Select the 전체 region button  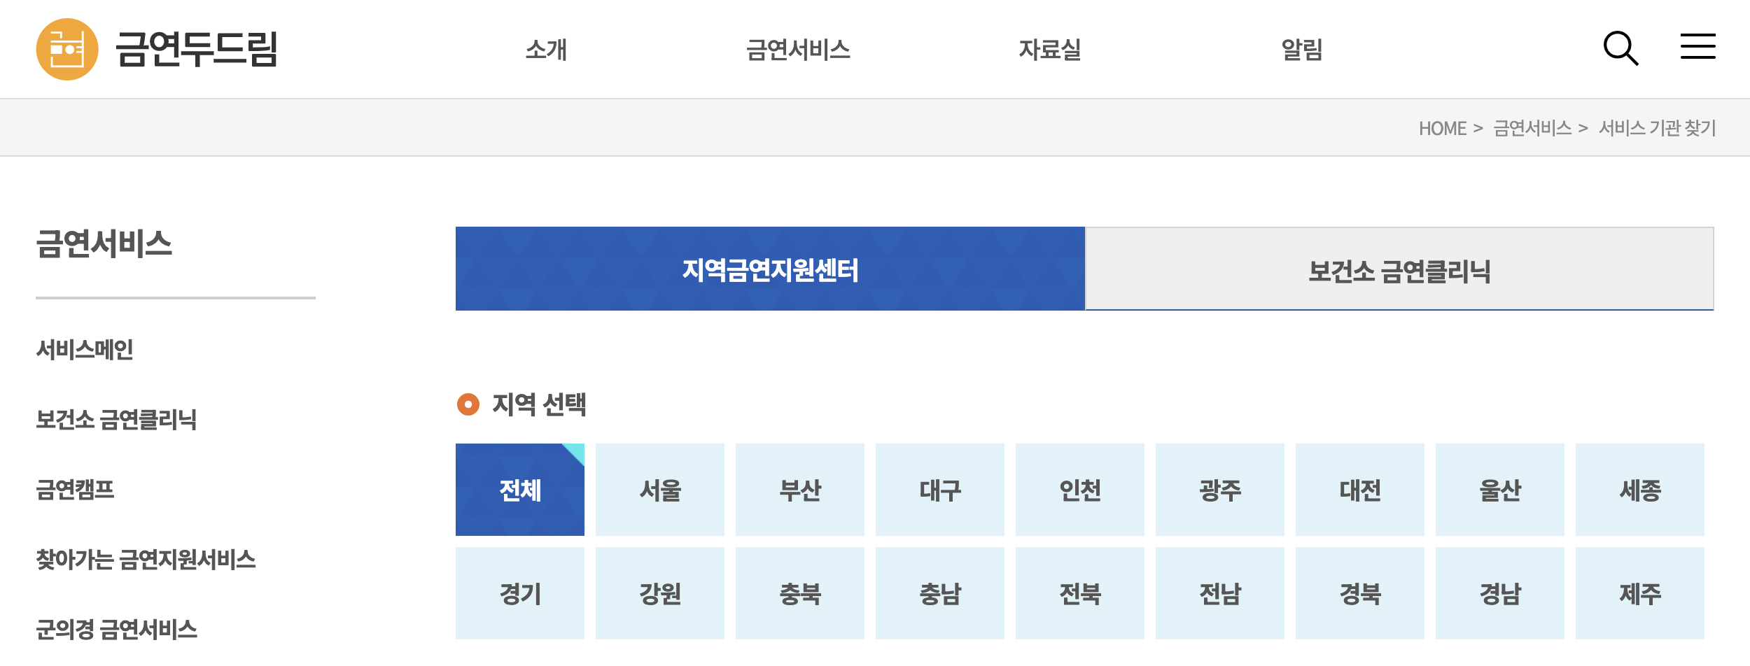tap(519, 490)
